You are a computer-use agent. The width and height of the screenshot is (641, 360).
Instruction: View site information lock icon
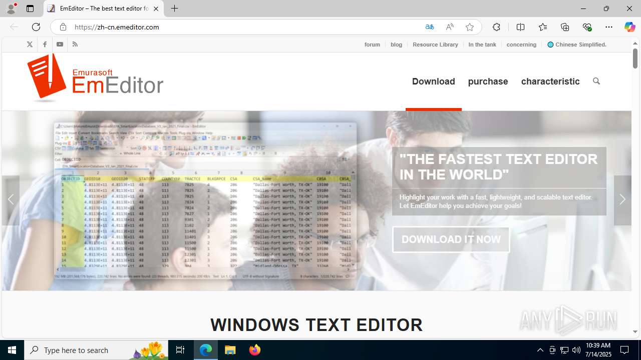(x=63, y=27)
